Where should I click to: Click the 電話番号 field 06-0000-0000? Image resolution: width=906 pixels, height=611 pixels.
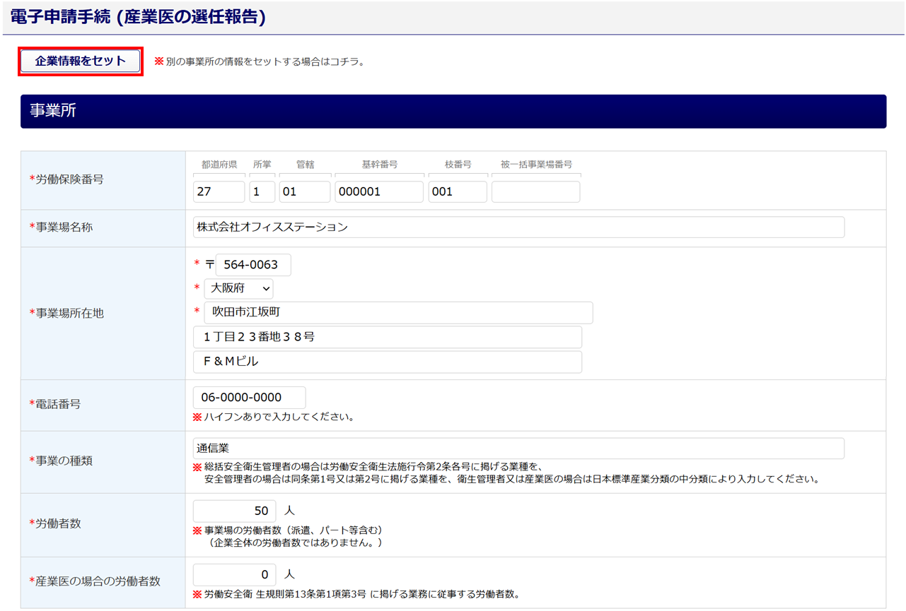(x=249, y=397)
